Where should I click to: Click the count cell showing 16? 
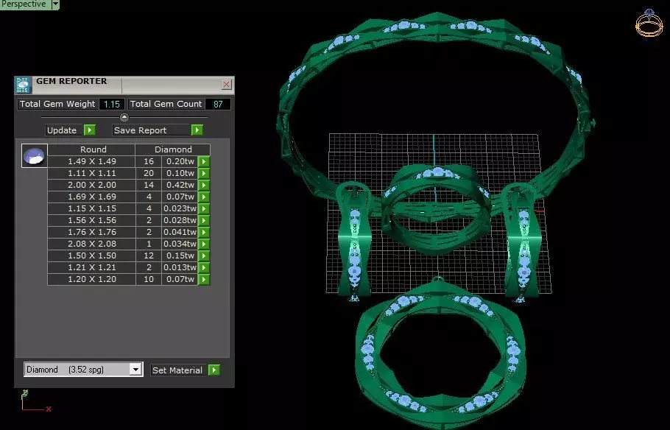[149, 161]
